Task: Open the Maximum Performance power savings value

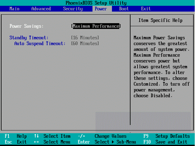Action: pos(96,26)
